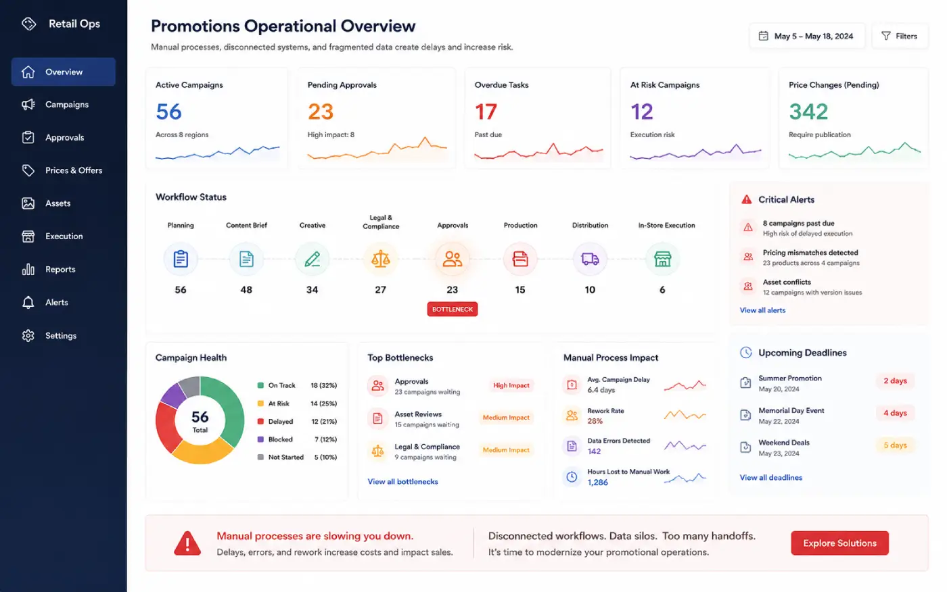Click the icon beside Summer Promotion deadline

(x=745, y=383)
